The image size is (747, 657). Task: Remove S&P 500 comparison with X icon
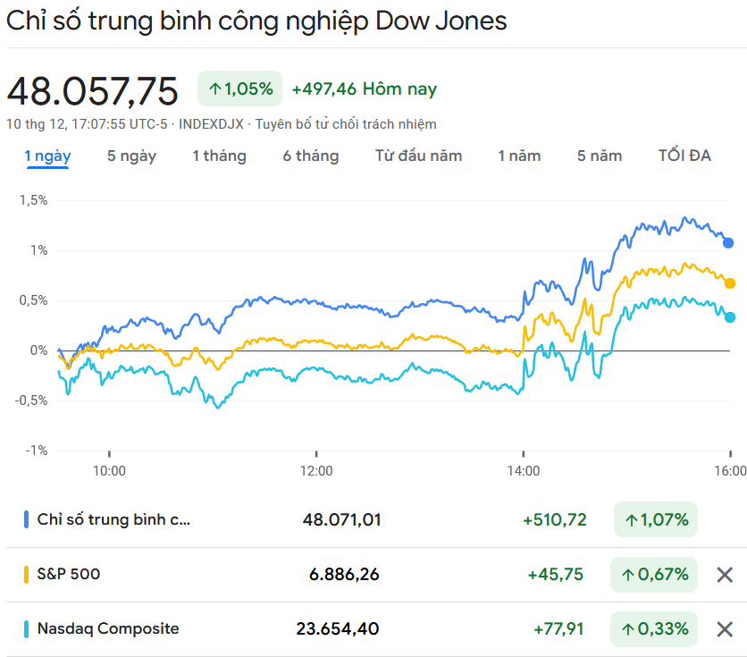click(x=725, y=575)
